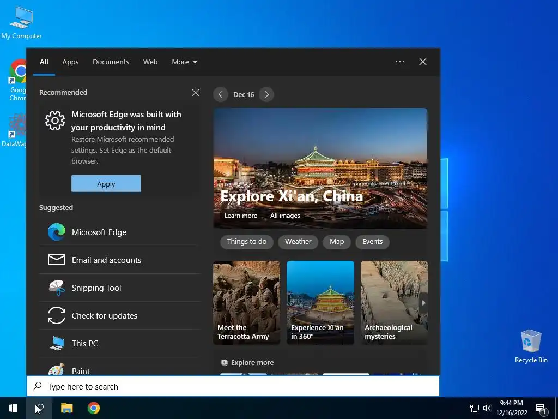Switch to the All tab
Screen dimensions: 558x419
[44, 62]
